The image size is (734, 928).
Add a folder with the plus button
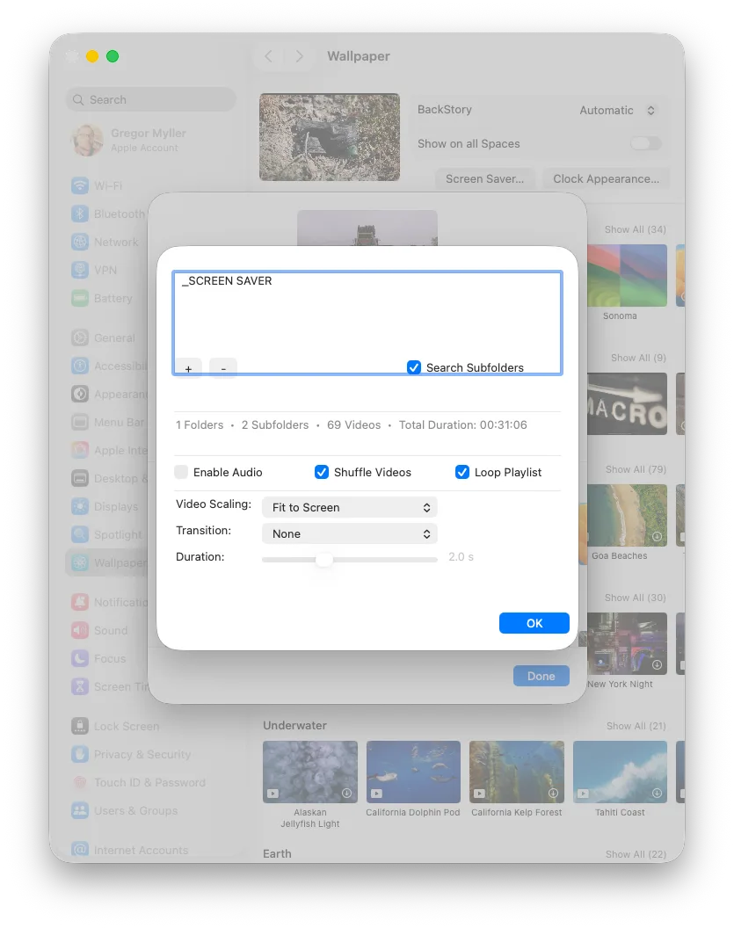tap(188, 368)
